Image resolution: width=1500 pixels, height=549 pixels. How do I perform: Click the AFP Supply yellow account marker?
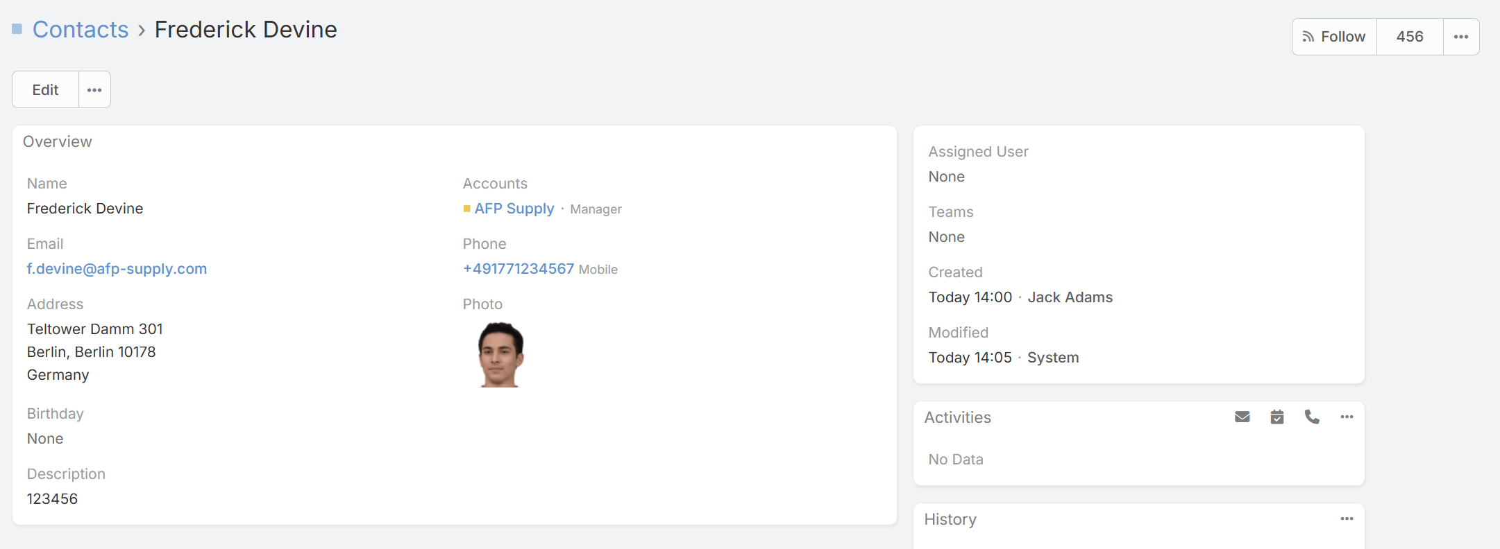[x=467, y=209]
